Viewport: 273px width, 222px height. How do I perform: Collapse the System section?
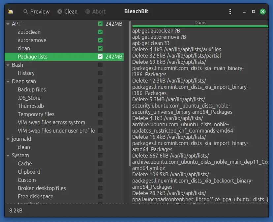pyautogui.click(x=7, y=155)
